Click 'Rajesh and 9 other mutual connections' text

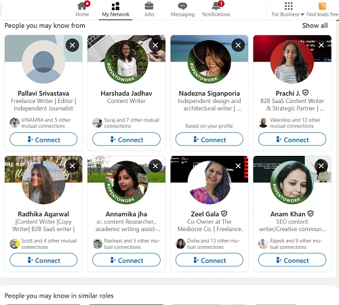pyautogui.click(x=296, y=244)
